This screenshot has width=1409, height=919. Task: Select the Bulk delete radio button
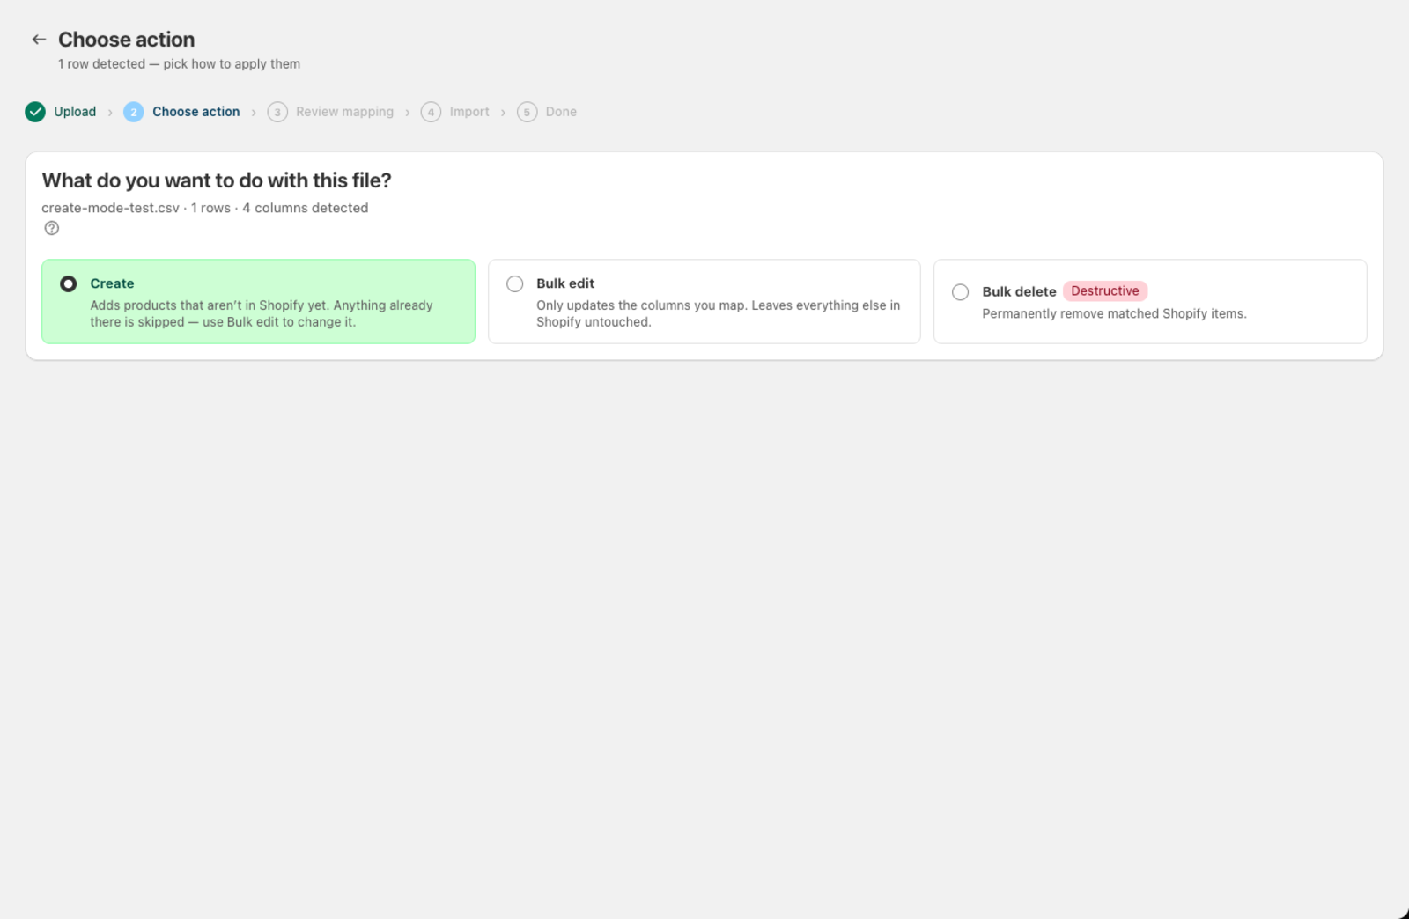pyautogui.click(x=961, y=292)
